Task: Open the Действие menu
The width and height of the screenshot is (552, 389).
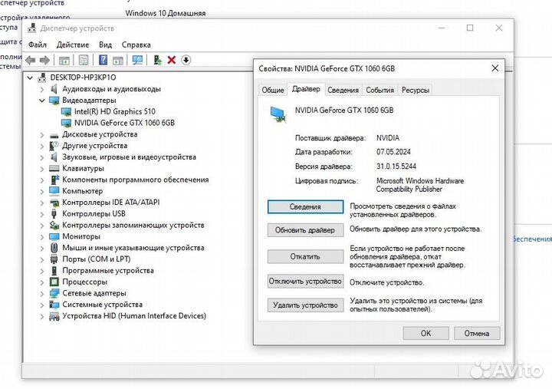Action: [73, 45]
